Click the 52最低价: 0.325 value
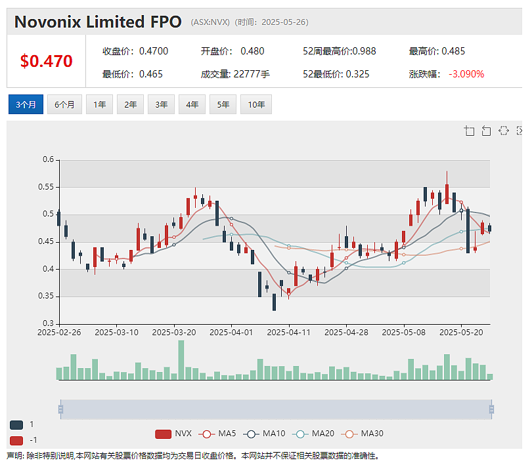 click(x=336, y=74)
